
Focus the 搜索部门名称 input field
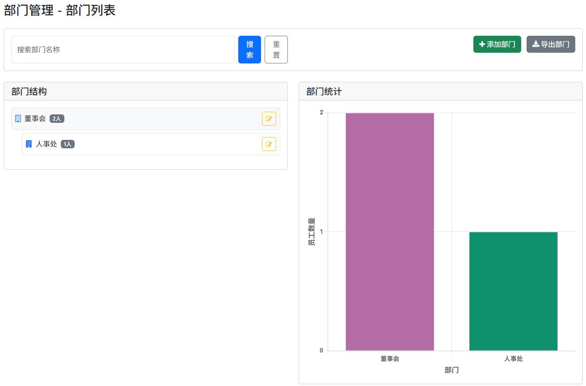coord(123,50)
